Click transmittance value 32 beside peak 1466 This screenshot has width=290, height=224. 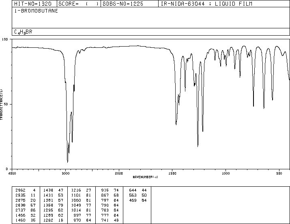coord(33,215)
